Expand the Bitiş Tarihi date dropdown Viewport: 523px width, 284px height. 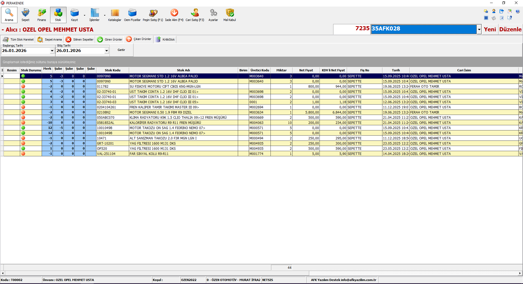[x=107, y=51]
